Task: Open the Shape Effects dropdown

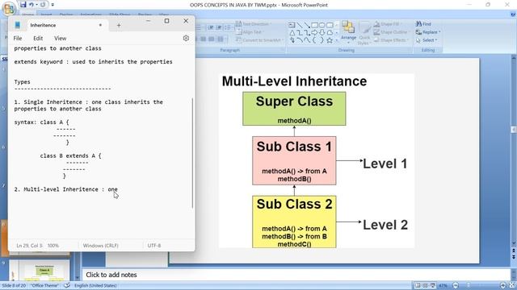Action: (391, 39)
